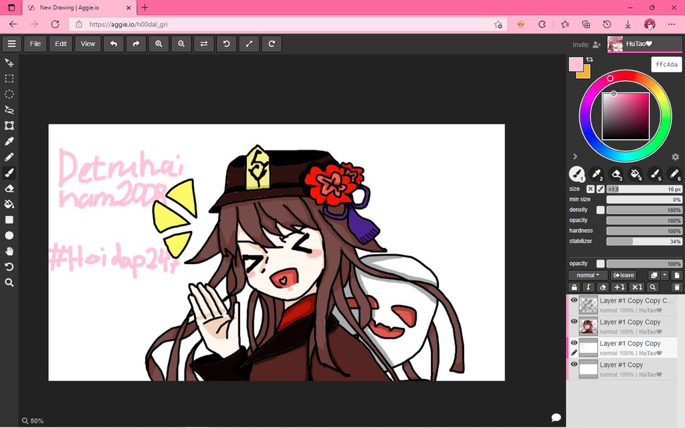Viewport: 685px width, 428px height.
Task: Click the redo arrow in the top toolbar
Action: click(136, 43)
